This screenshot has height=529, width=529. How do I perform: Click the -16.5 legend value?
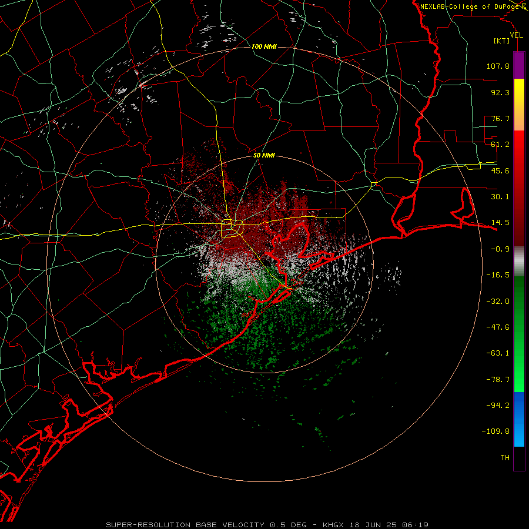(x=498, y=275)
